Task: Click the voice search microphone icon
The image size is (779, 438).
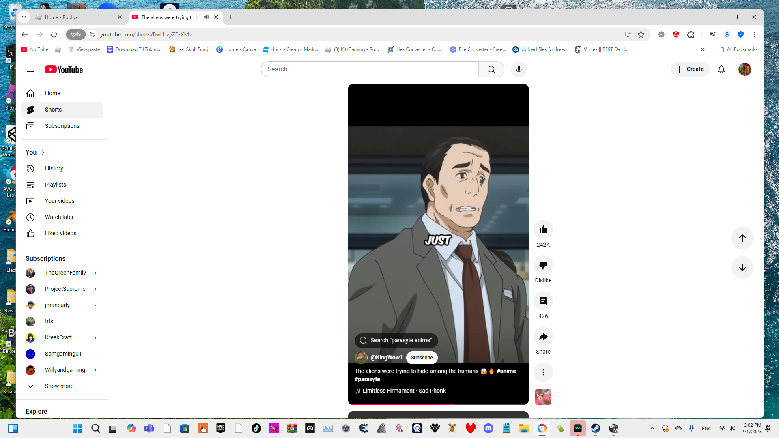Action: coord(519,69)
